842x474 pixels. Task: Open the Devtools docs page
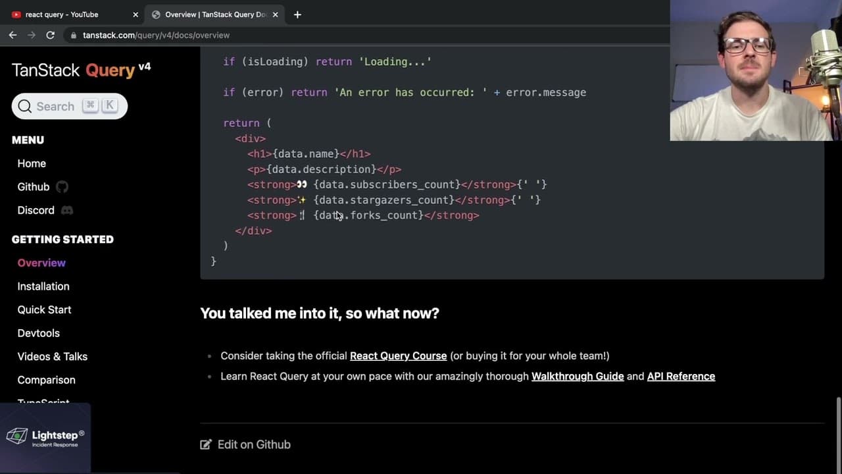(39, 333)
